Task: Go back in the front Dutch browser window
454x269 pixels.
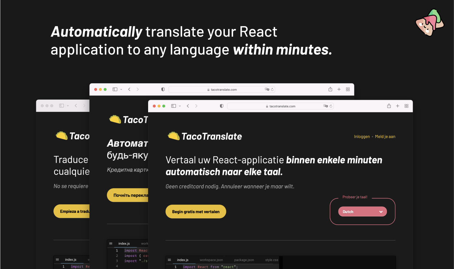Action: [x=188, y=106]
